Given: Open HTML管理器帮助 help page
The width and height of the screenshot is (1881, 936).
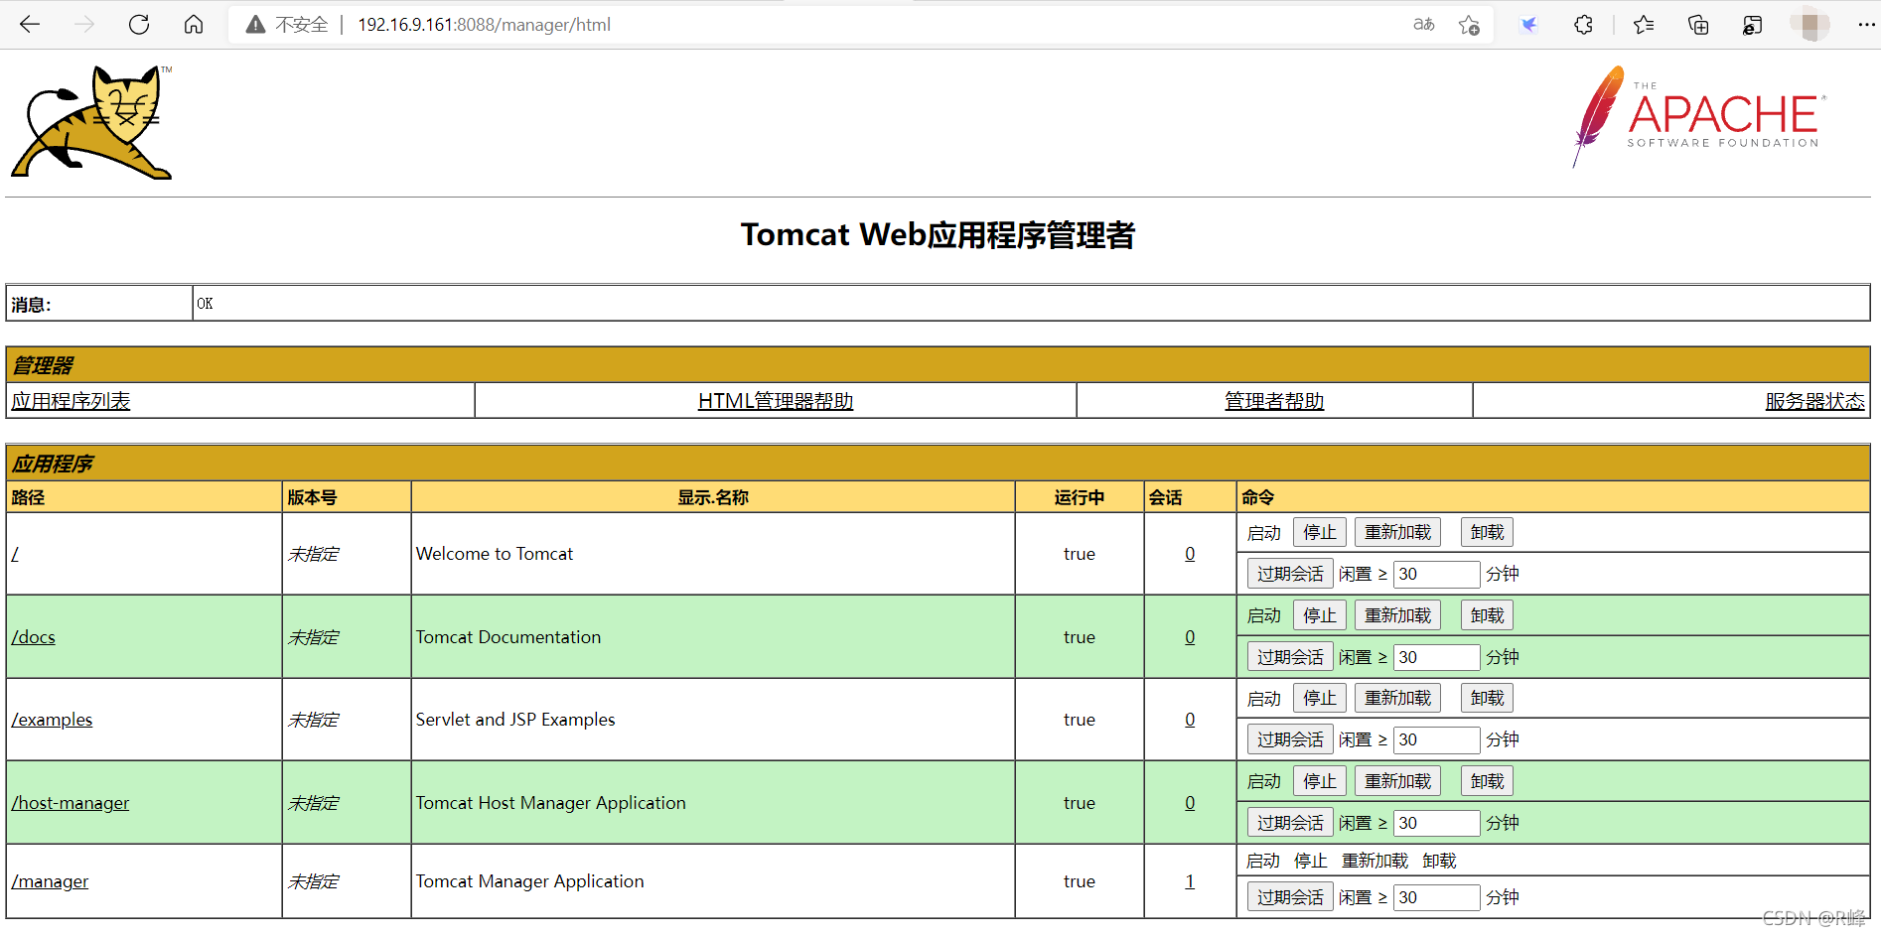Looking at the screenshot, I should 775,401.
